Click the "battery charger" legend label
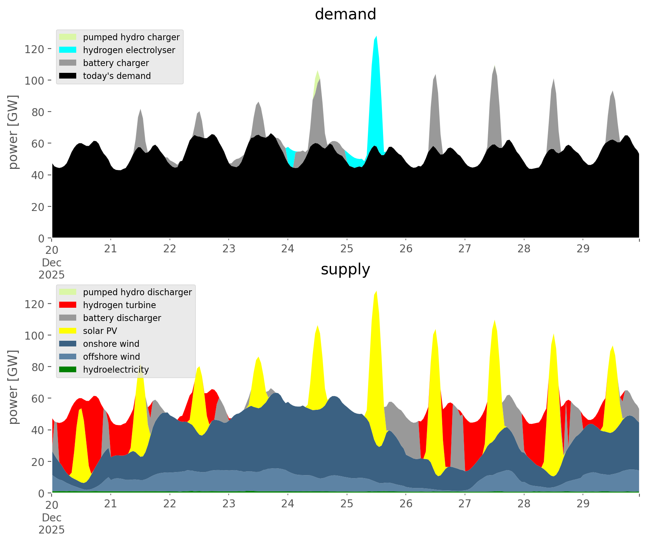This screenshot has width=647, height=543. pyautogui.click(x=116, y=63)
